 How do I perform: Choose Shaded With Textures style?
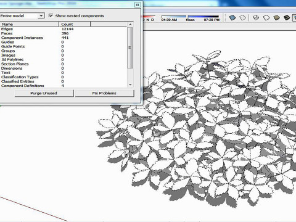(x=287, y=18)
